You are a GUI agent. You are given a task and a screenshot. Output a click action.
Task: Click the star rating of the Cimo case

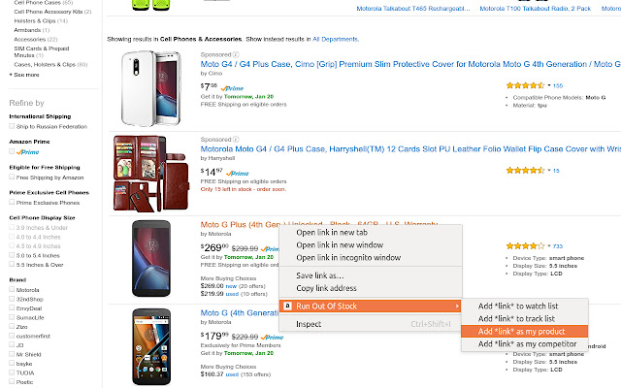pos(525,85)
